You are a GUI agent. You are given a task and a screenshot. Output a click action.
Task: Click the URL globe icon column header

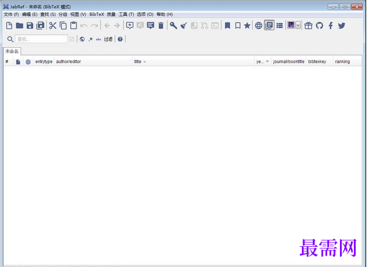[28, 62]
